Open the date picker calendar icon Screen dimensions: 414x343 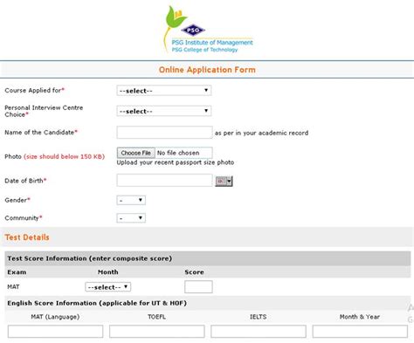point(224,181)
